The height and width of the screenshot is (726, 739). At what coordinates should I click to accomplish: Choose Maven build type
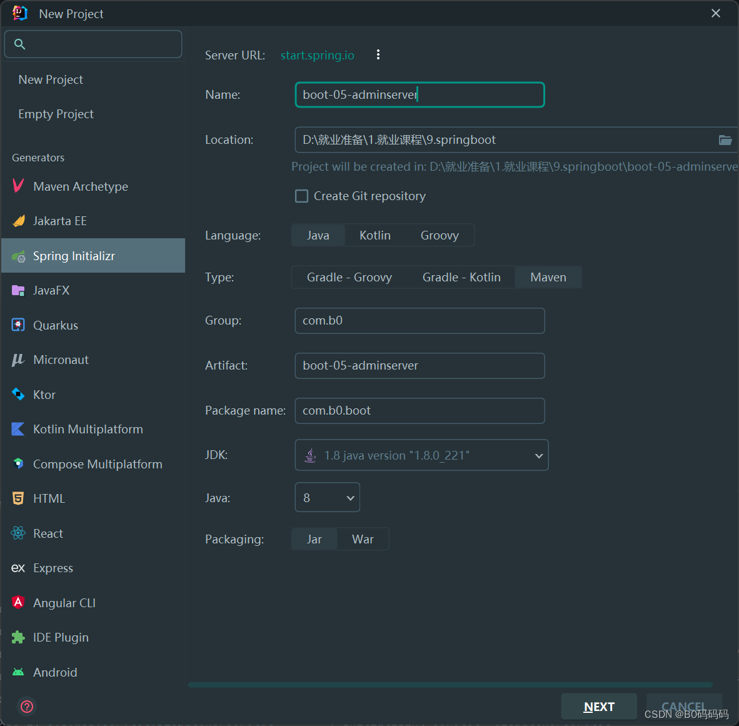548,277
